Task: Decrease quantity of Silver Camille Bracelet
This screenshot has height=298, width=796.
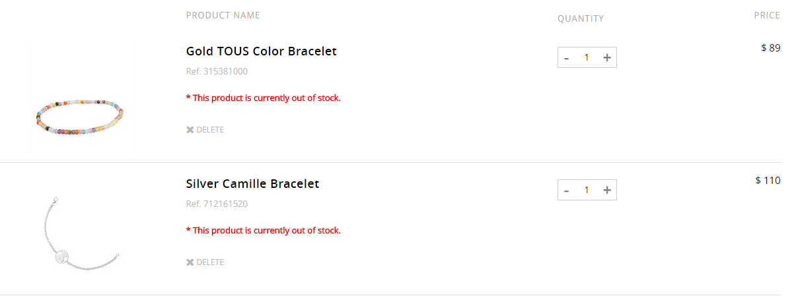Action: pos(567,191)
